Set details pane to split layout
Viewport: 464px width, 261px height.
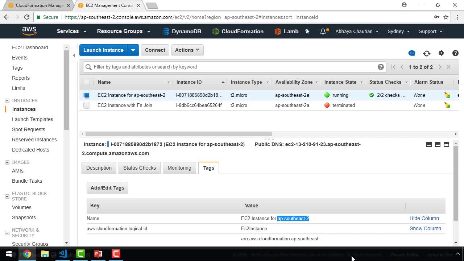pyautogui.click(x=438, y=144)
